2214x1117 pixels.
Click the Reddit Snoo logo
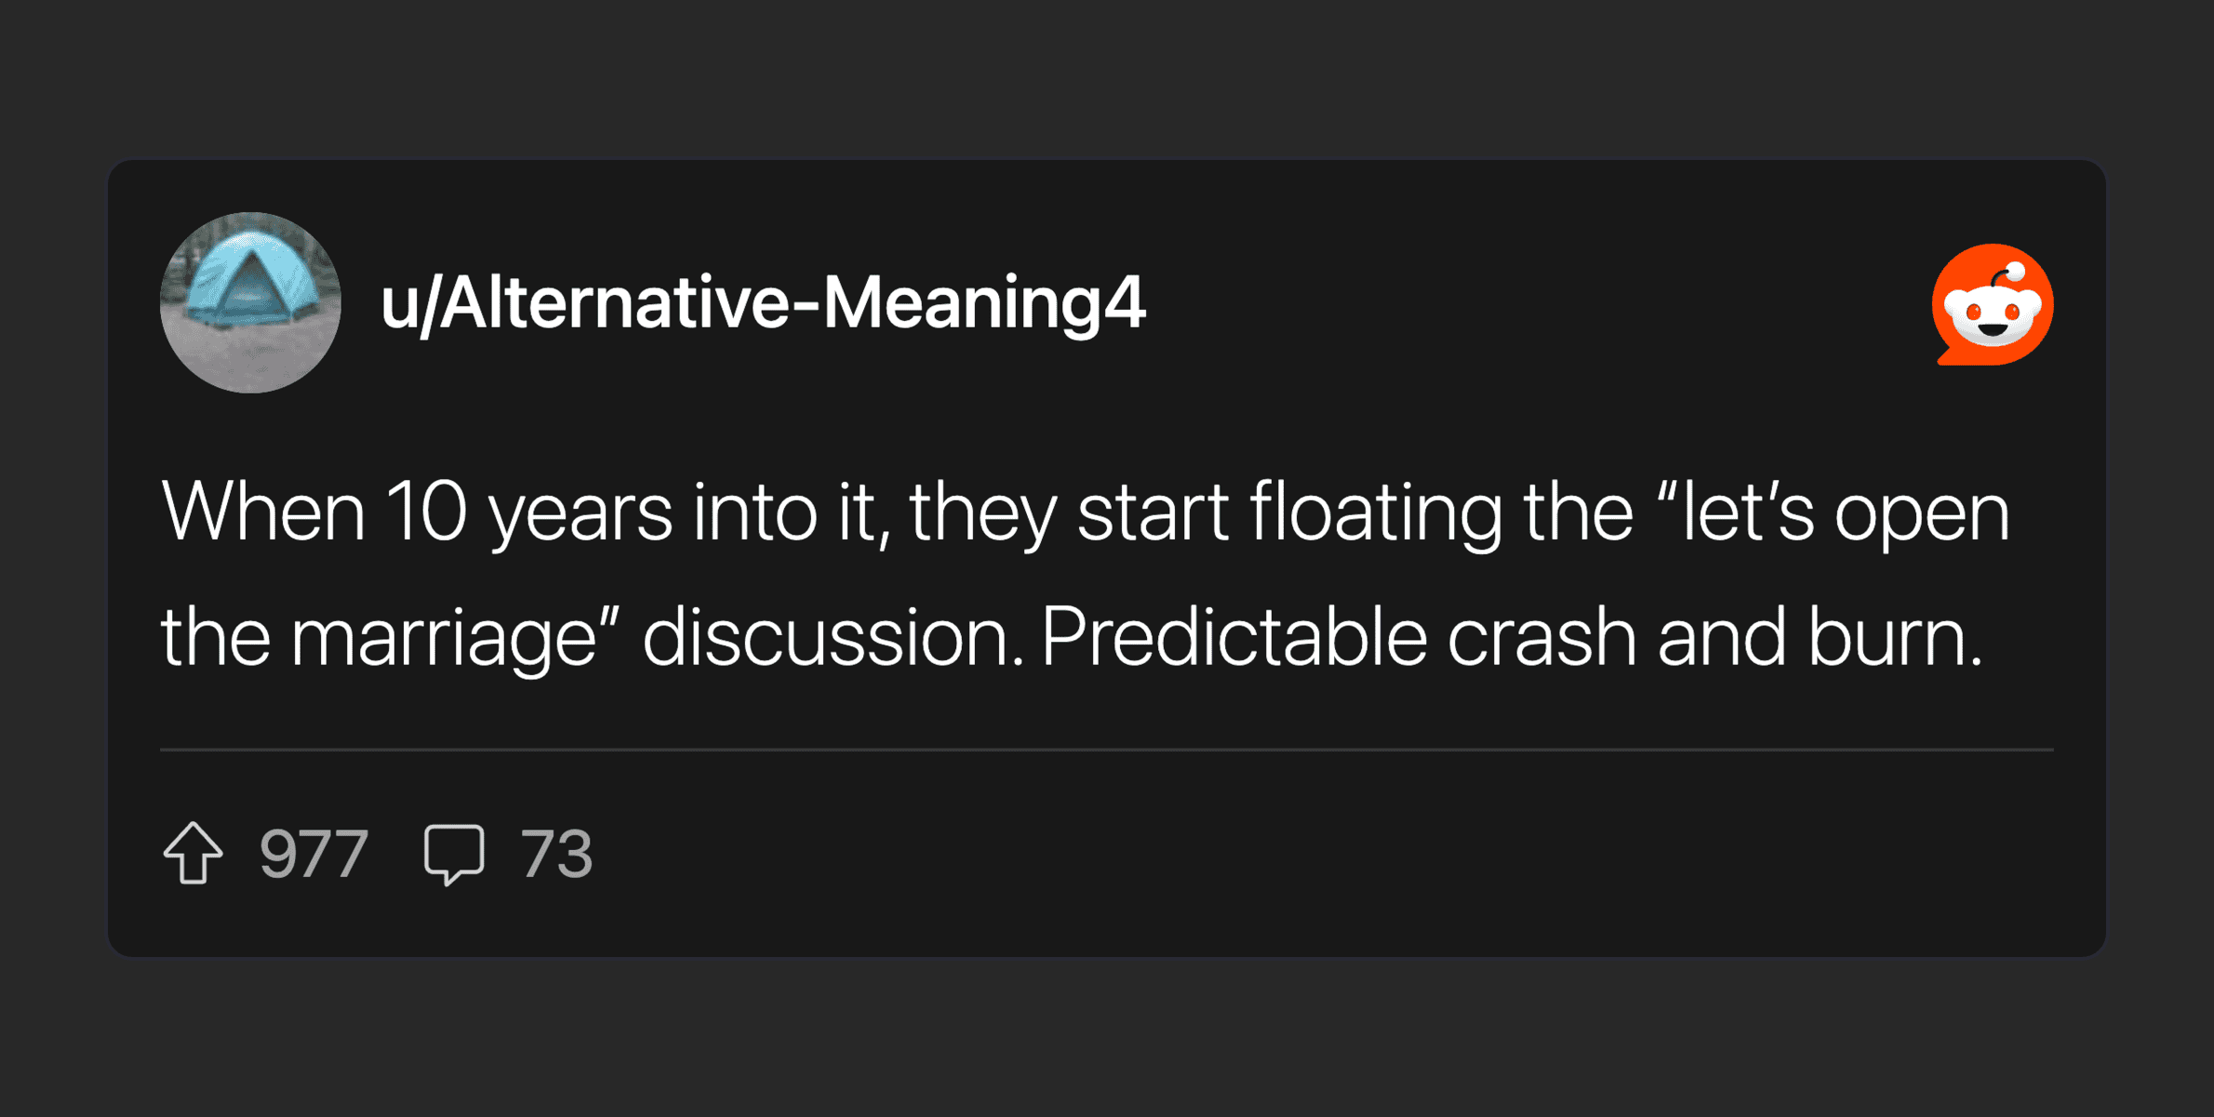[1992, 305]
